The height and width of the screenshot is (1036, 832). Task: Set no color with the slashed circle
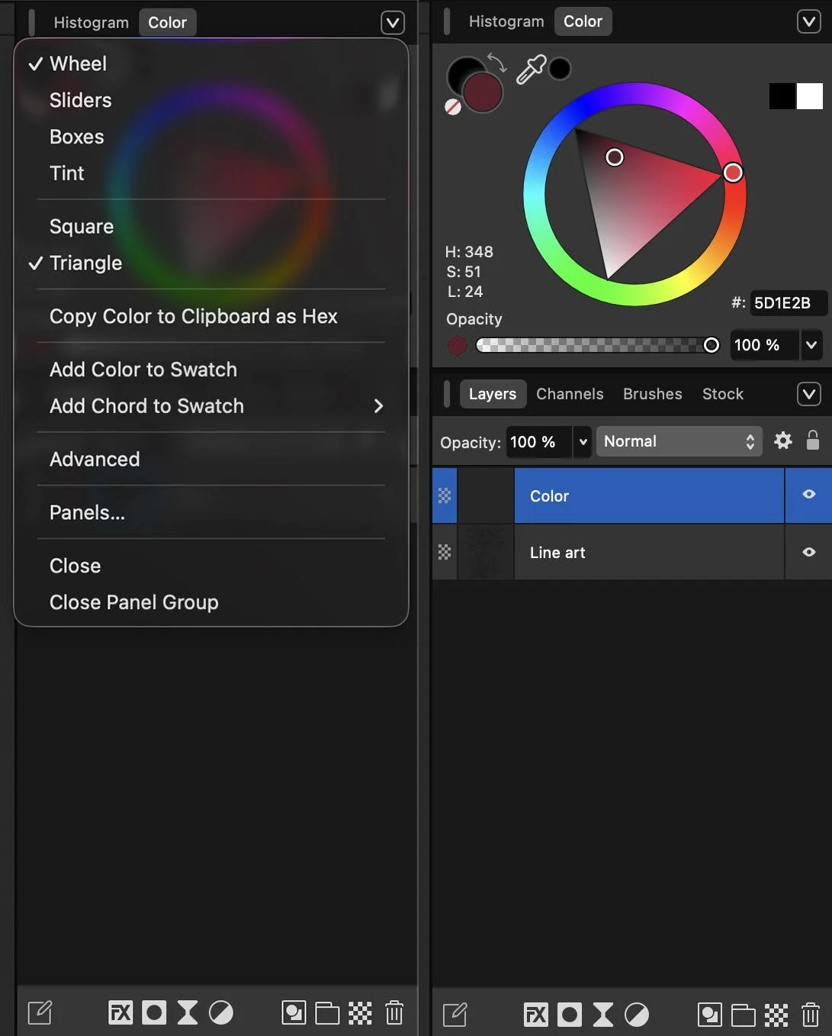pyautogui.click(x=453, y=107)
